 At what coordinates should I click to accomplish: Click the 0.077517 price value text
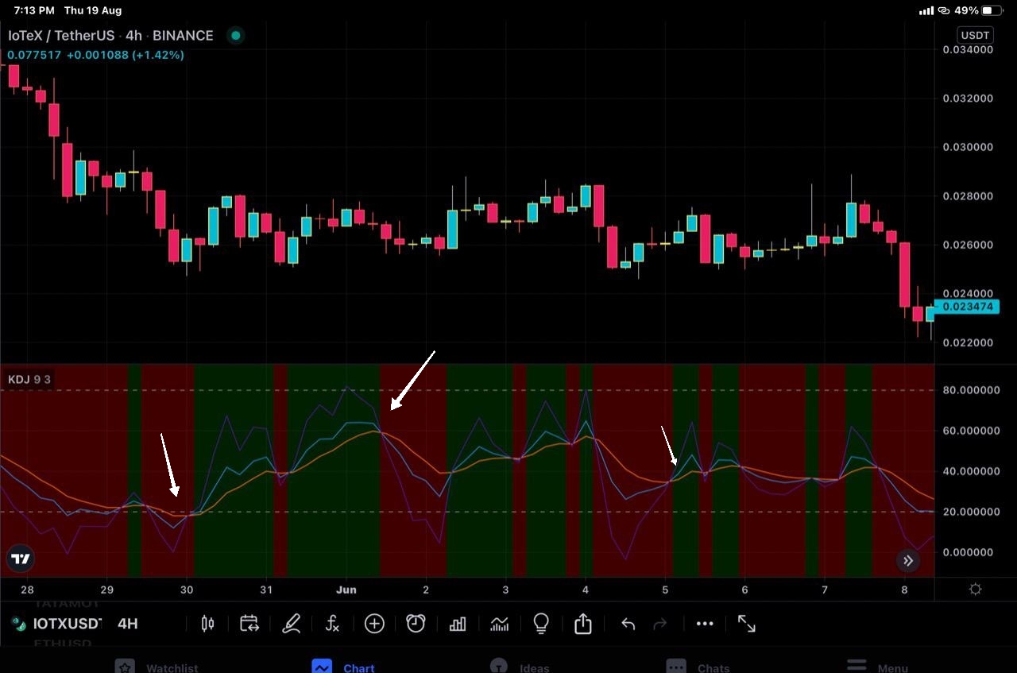(34, 55)
